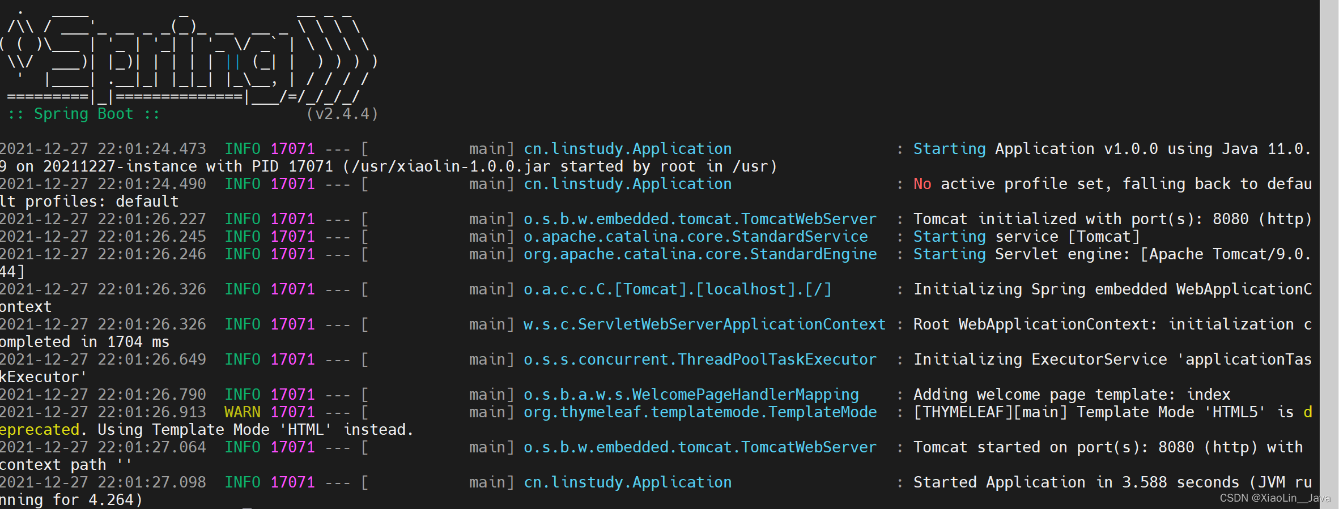The height and width of the screenshot is (509, 1339).
Task: Click the ':: Spring Boot ::' banner label
Action: click(x=83, y=114)
